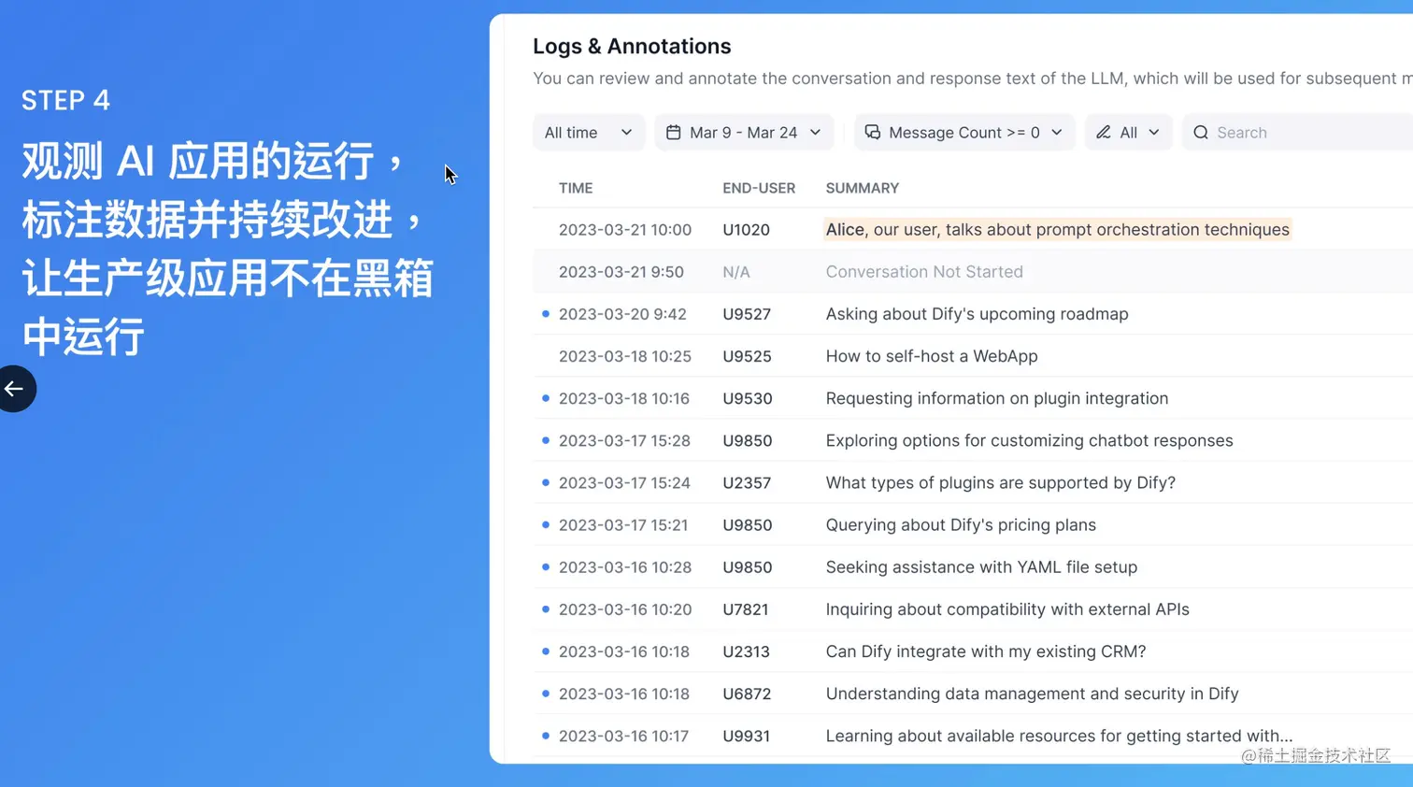Click timestamp 2023-03-21 9:50
Screen dimensions: 1413x787
[621, 272]
